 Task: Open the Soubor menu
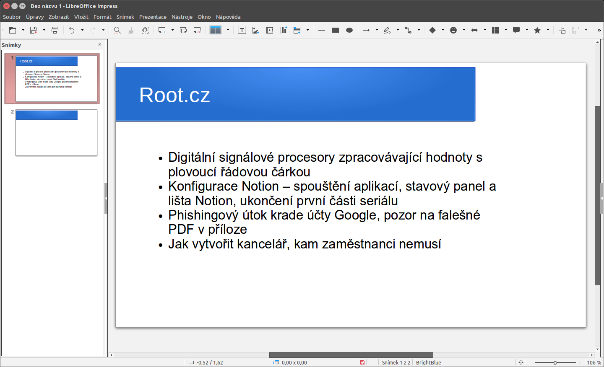coord(12,17)
